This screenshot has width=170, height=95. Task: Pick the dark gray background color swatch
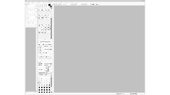click(51, 7)
